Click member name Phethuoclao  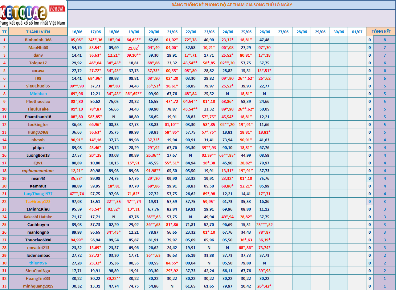pyautogui.click(x=38, y=101)
